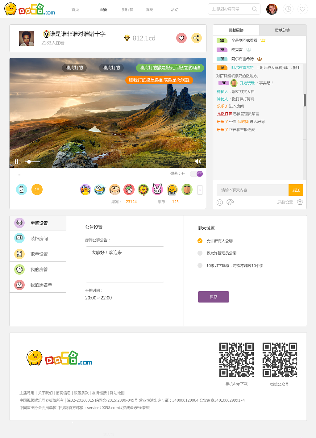Open 直播 in top navigation
This screenshot has width=316, height=438.
(103, 10)
